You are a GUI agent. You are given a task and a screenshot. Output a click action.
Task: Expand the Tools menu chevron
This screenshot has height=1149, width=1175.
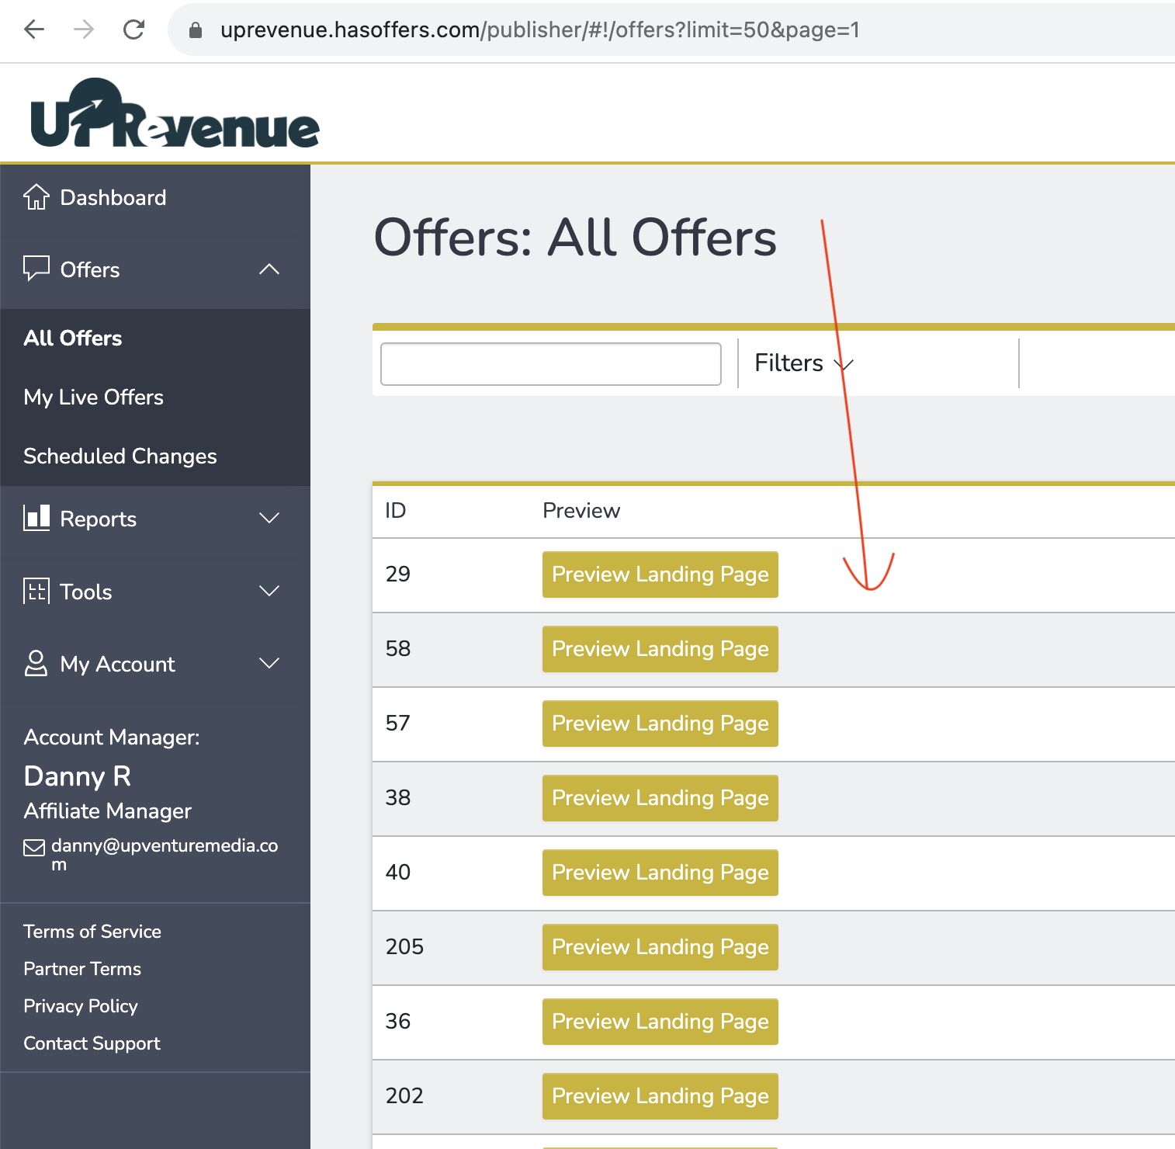[x=269, y=591]
